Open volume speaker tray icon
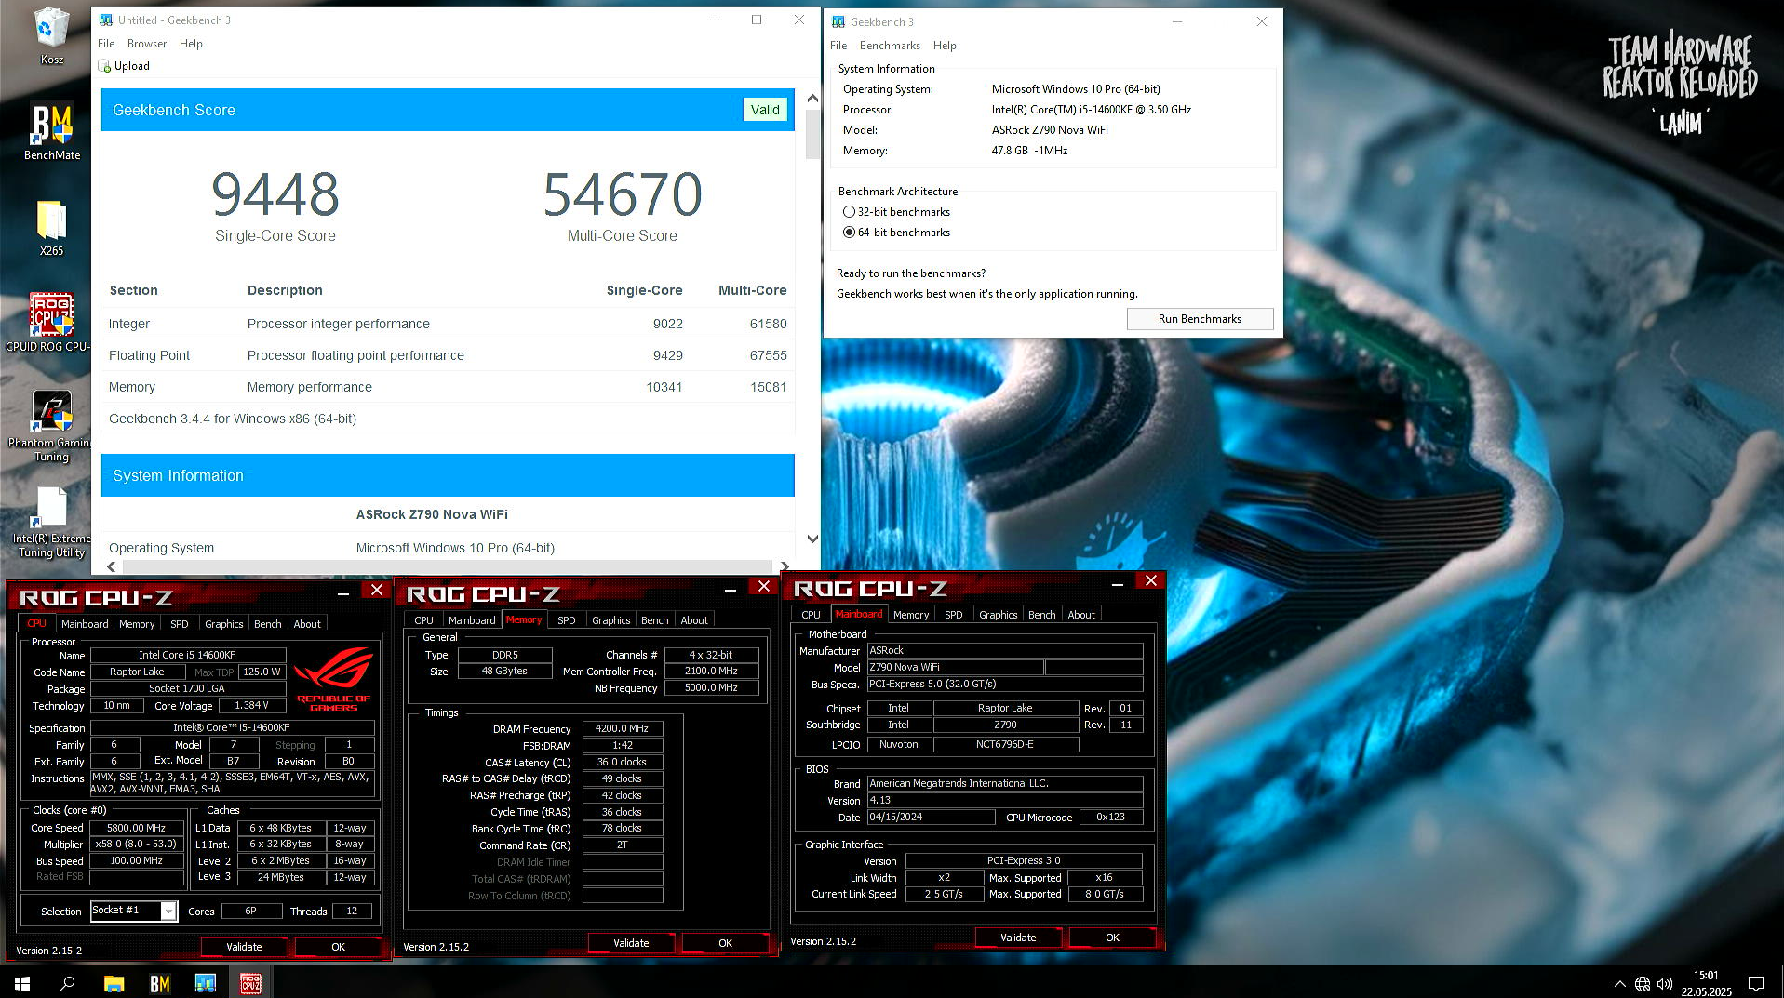Image resolution: width=1784 pixels, height=998 pixels. tap(1665, 984)
